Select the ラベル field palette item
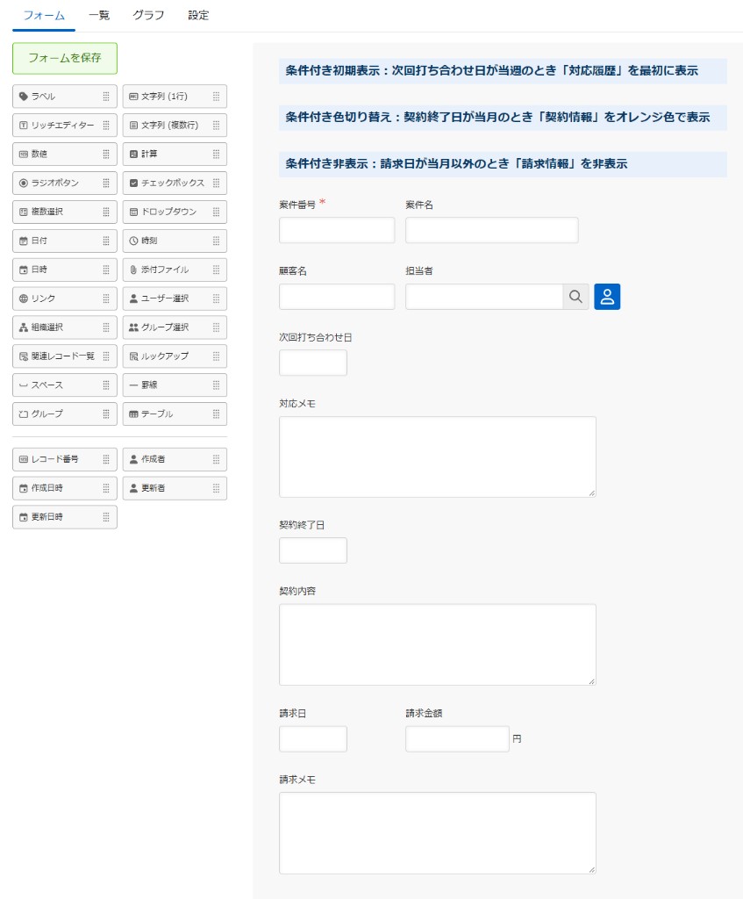Viewport: 743px width, 899px height. [x=65, y=97]
